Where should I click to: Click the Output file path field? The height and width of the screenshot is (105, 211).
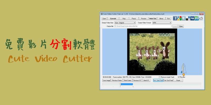point(142,26)
